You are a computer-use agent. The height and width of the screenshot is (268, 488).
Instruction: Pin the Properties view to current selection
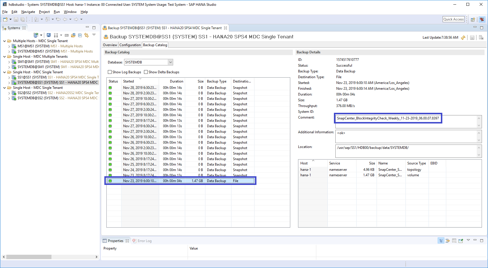pos(461,241)
